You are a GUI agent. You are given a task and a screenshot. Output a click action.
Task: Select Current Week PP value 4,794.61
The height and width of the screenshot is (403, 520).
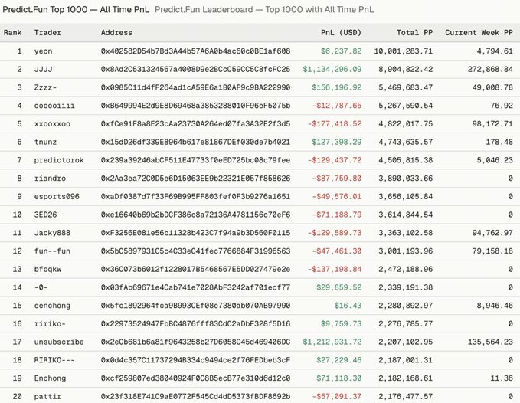495,51
